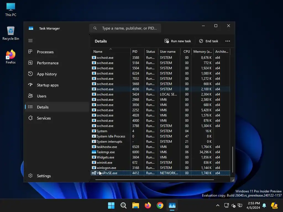Switch to the App history page
Screen dimensions: 283x212
click(x=57, y=74)
